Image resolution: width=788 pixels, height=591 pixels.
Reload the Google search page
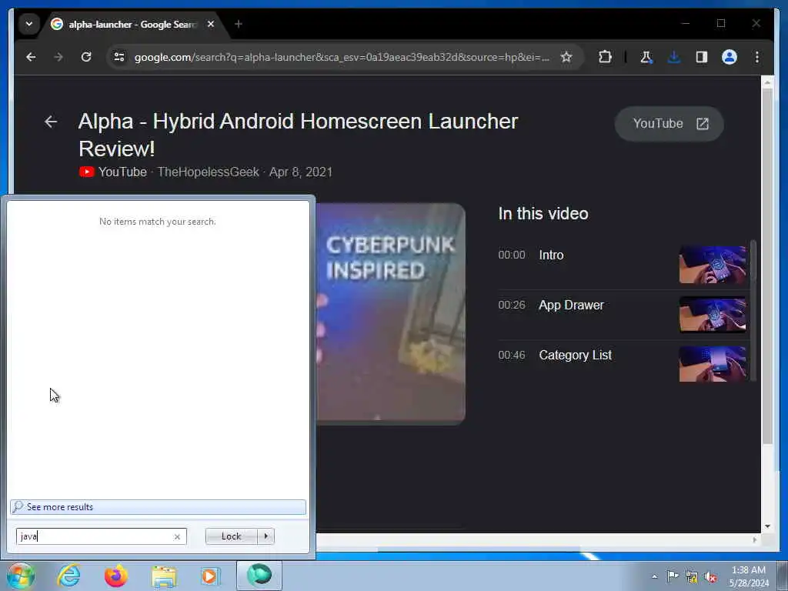pyautogui.click(x=86, y=57)
